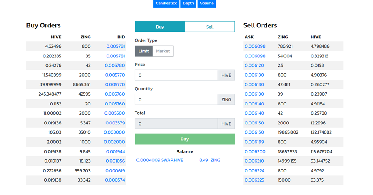
Task: Select bid 0.005760 in the 20 ZING row
Action: point(115,104)
